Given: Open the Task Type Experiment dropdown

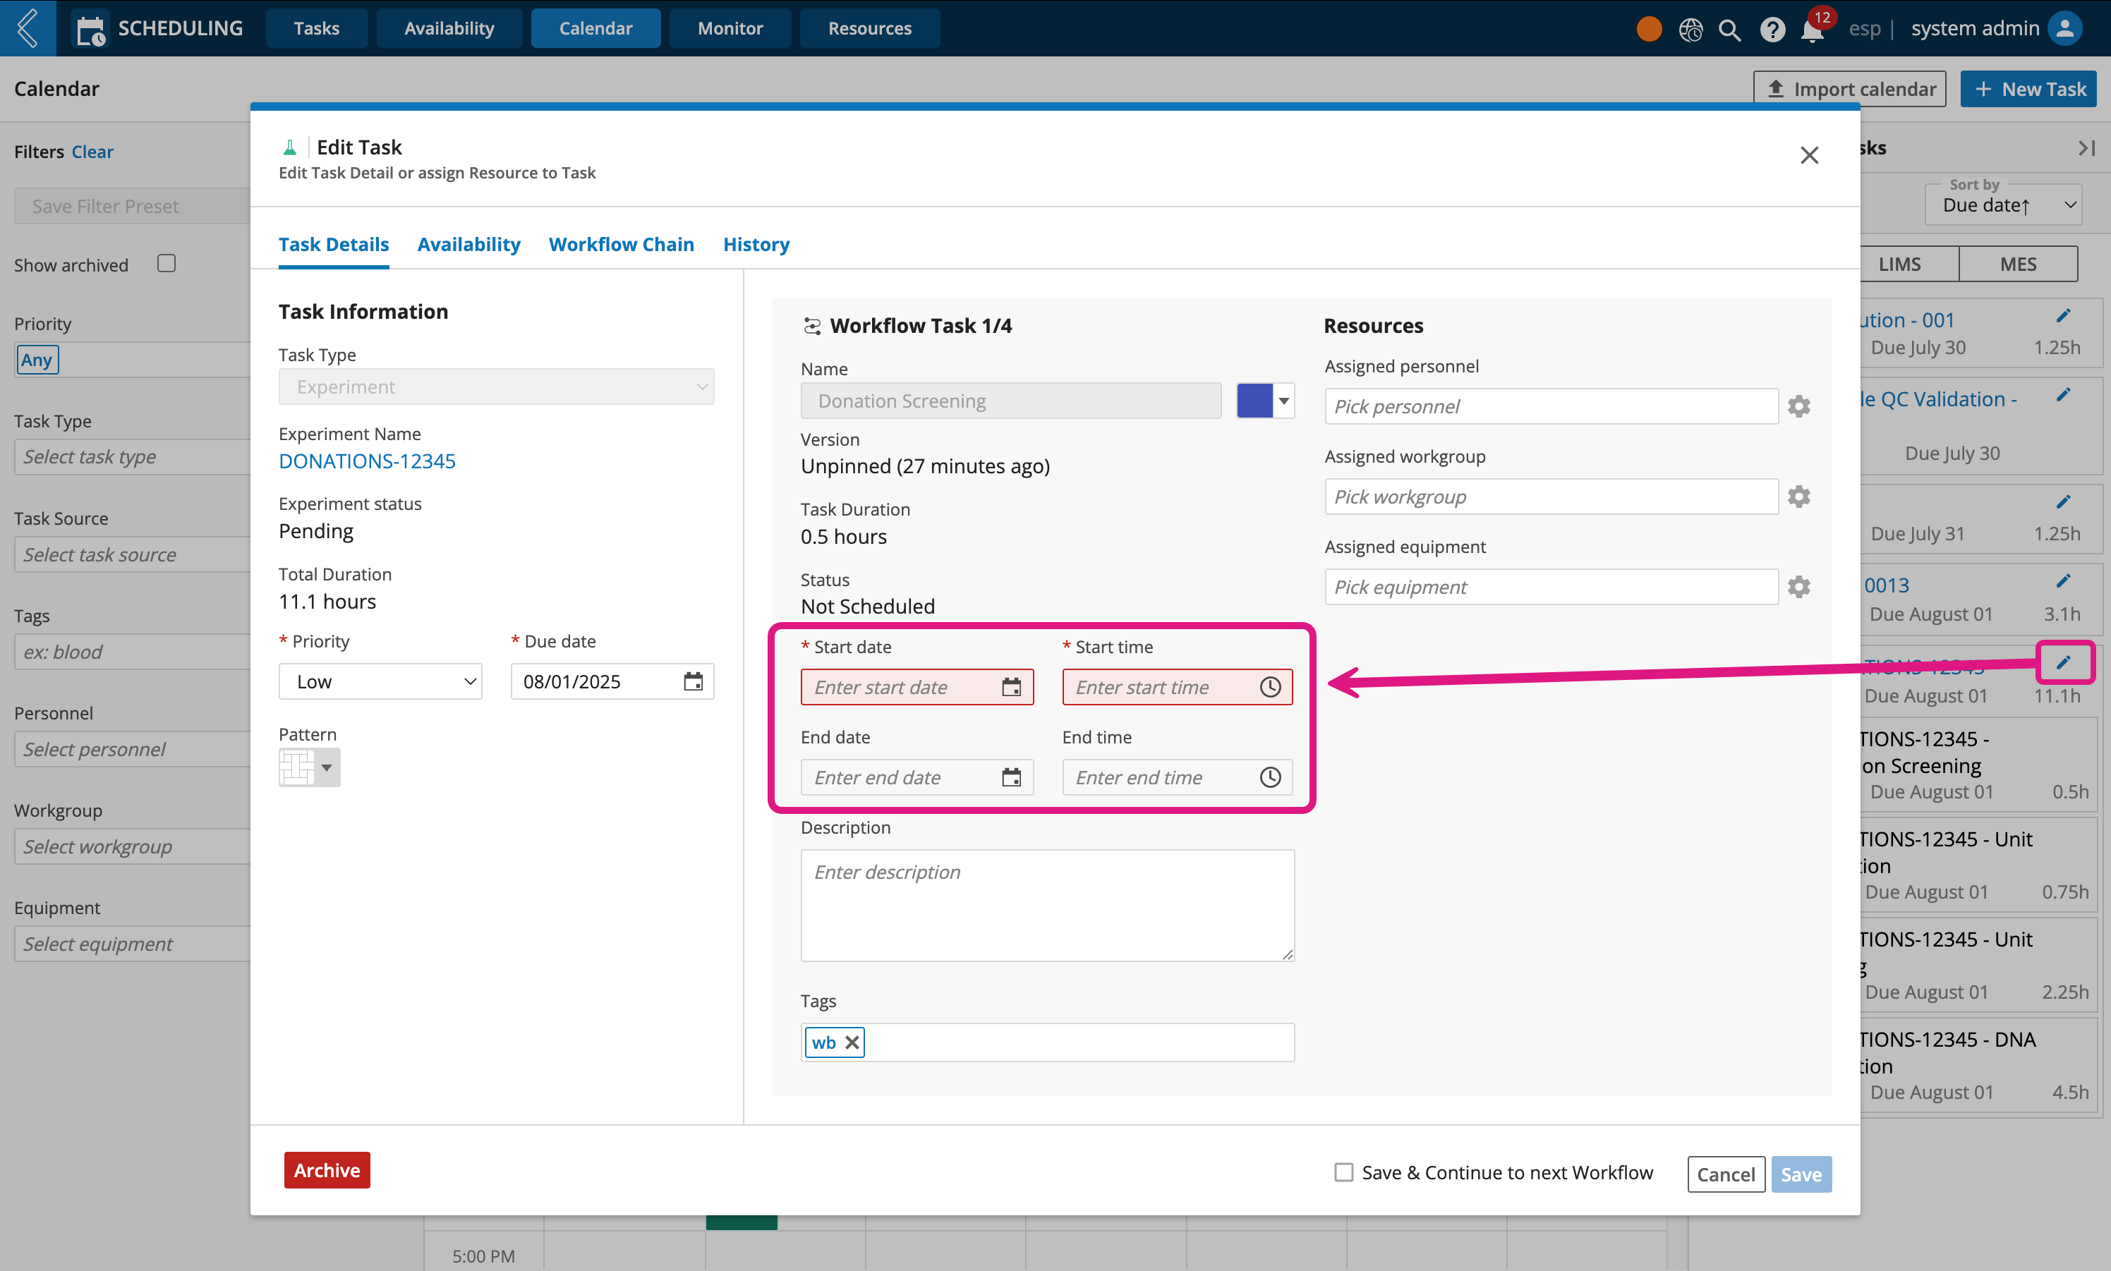Looking at the screenshot, I should [x=496, y=387].
